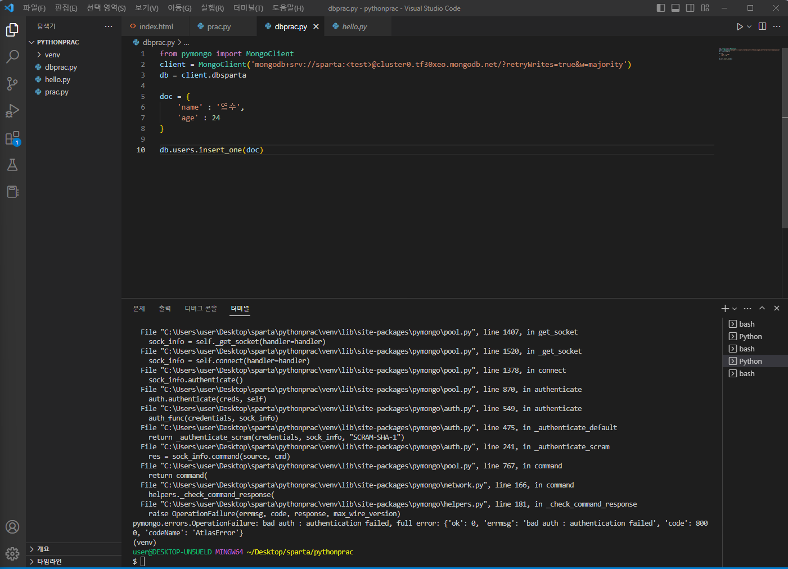Image resolution: width=788 pixels, height=569 pixels.
Task: Switch to the index.html tab
Action: click(155, 26)
